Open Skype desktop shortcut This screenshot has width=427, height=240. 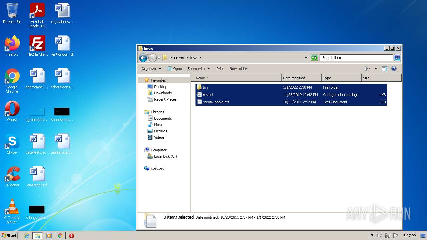click(x=12, y=144)
